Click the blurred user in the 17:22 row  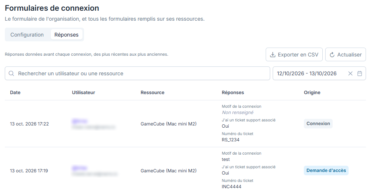(x=94, y=124)
